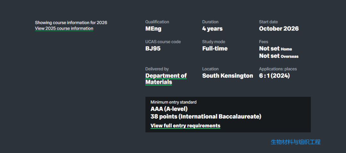The image size is (346, 153).
Task: Click the 6 : 1 (2024) applications ratio
Action: [x=274, y=76]
